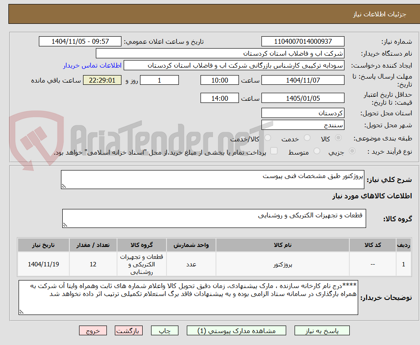Click the کد کالا cell showing --

[373, 264]
